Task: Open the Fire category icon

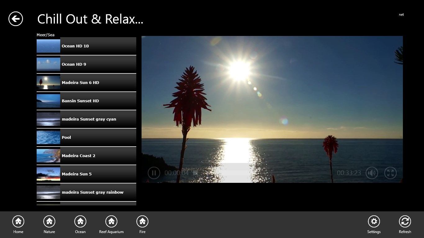Action: pos(142,222)
